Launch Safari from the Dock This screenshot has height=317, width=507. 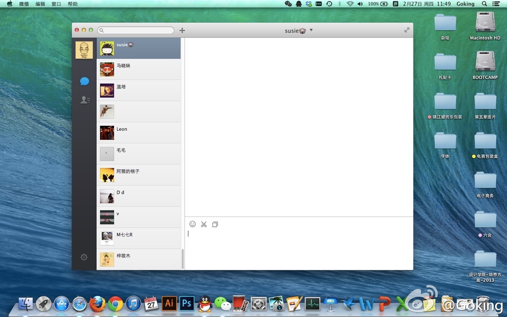pos(80,304)
